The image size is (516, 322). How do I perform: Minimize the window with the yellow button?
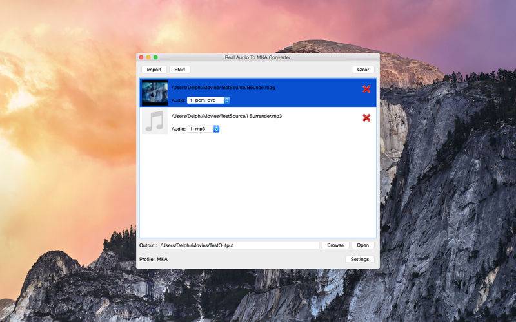tap(148, 57)
